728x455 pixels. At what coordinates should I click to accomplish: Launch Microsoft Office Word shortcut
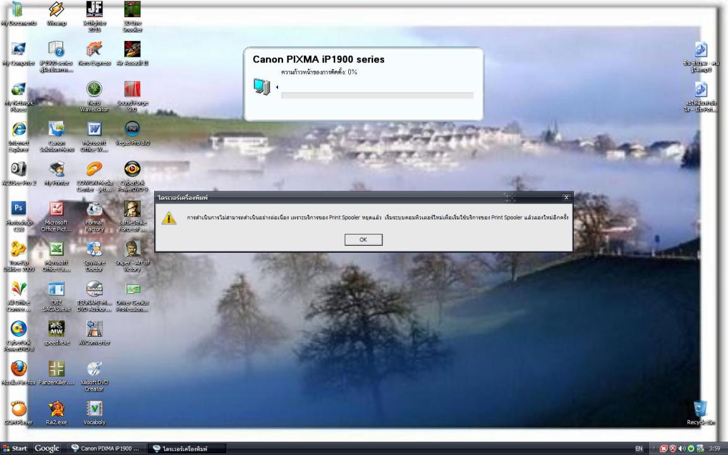(94, 136)
